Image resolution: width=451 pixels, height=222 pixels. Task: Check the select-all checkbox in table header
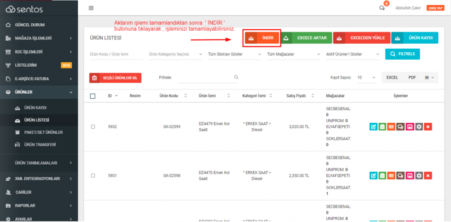coord(92,96)
